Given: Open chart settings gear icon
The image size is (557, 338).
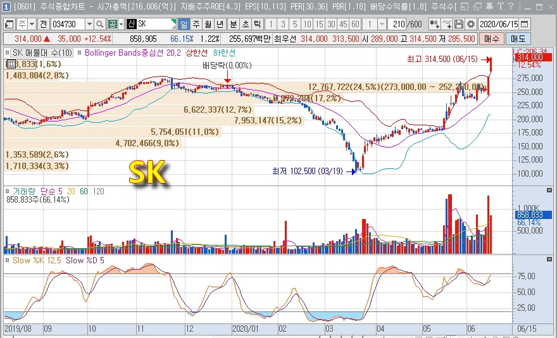Looking at the screenshot, I should [471, 24].
